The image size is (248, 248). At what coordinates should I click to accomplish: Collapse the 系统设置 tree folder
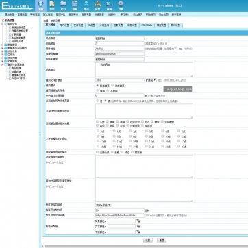pyautogui.click(x=3, y=24)
